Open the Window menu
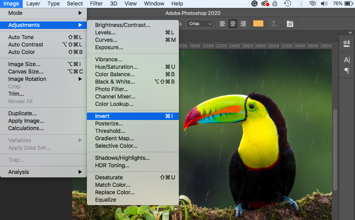The image size is (355, 220). [154, 4]
